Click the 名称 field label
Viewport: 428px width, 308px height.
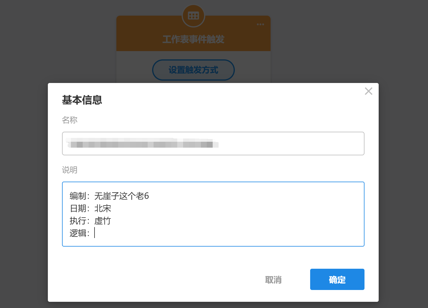tap(70, 120)
